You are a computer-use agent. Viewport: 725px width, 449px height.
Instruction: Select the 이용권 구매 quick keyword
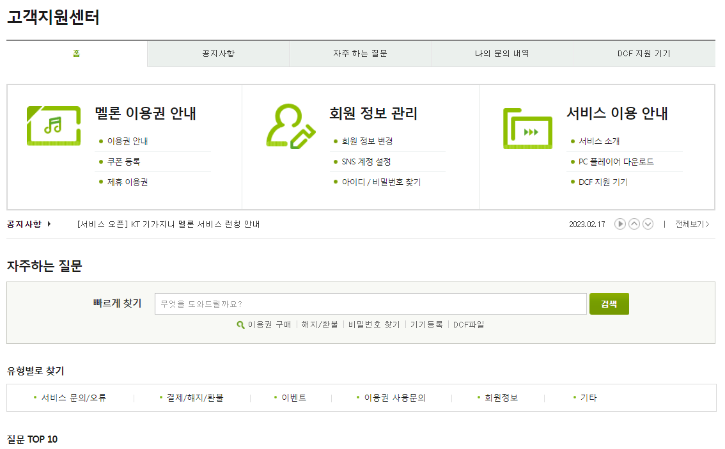(270, 325)
